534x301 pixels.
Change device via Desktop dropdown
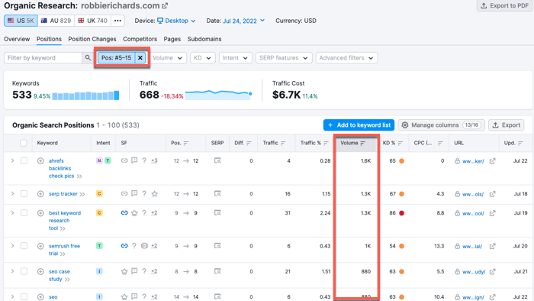tap(176, 21)
